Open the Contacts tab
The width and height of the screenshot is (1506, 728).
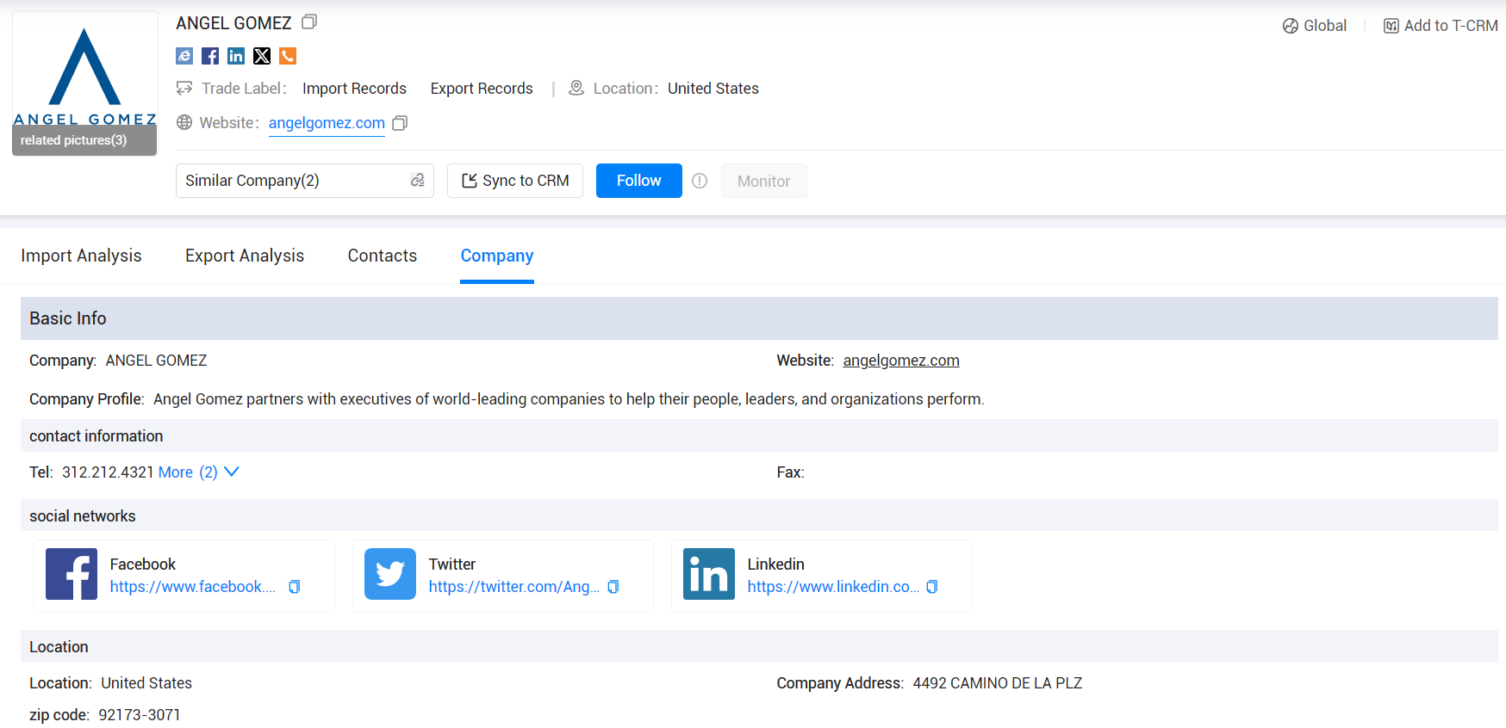click(x=383, y=256)
